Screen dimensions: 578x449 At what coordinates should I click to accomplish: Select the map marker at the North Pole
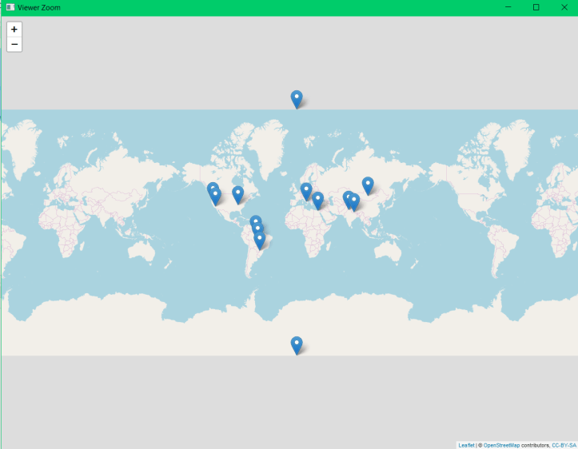coord(297,98)
